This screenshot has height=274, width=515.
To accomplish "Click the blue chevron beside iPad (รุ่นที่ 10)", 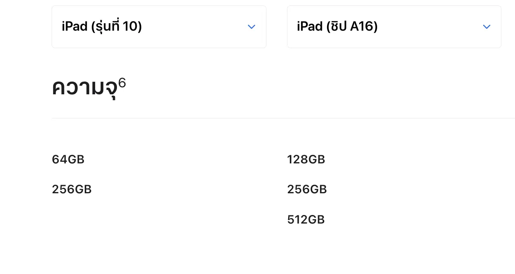I will coord(251,27).
